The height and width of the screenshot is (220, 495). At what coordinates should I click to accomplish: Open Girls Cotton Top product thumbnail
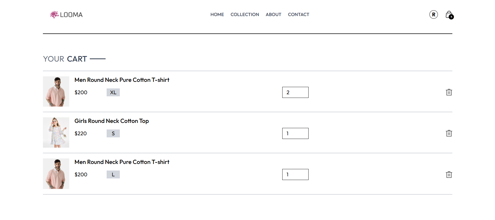click(x=56, y=132)
